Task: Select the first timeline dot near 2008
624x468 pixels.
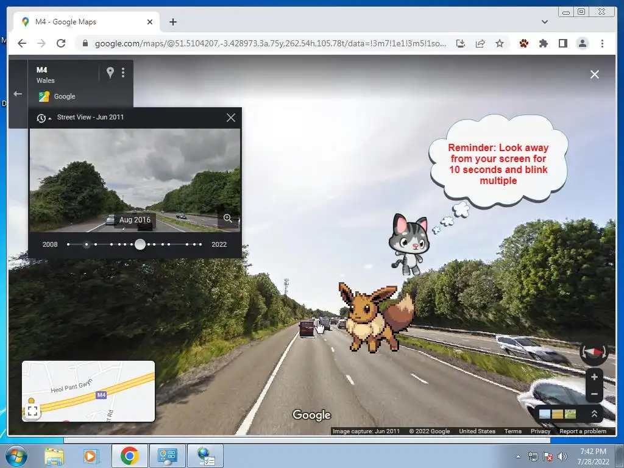Action: click(x=68, y=244)
